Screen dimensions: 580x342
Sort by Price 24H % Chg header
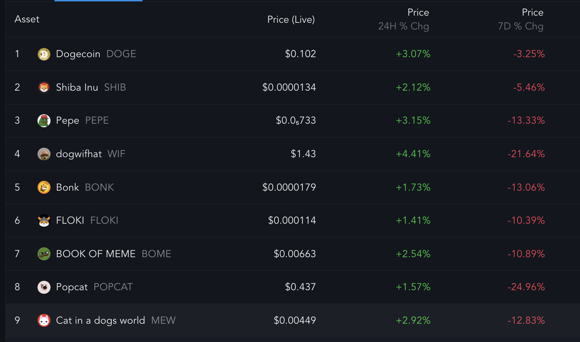(x=403, y=19)
